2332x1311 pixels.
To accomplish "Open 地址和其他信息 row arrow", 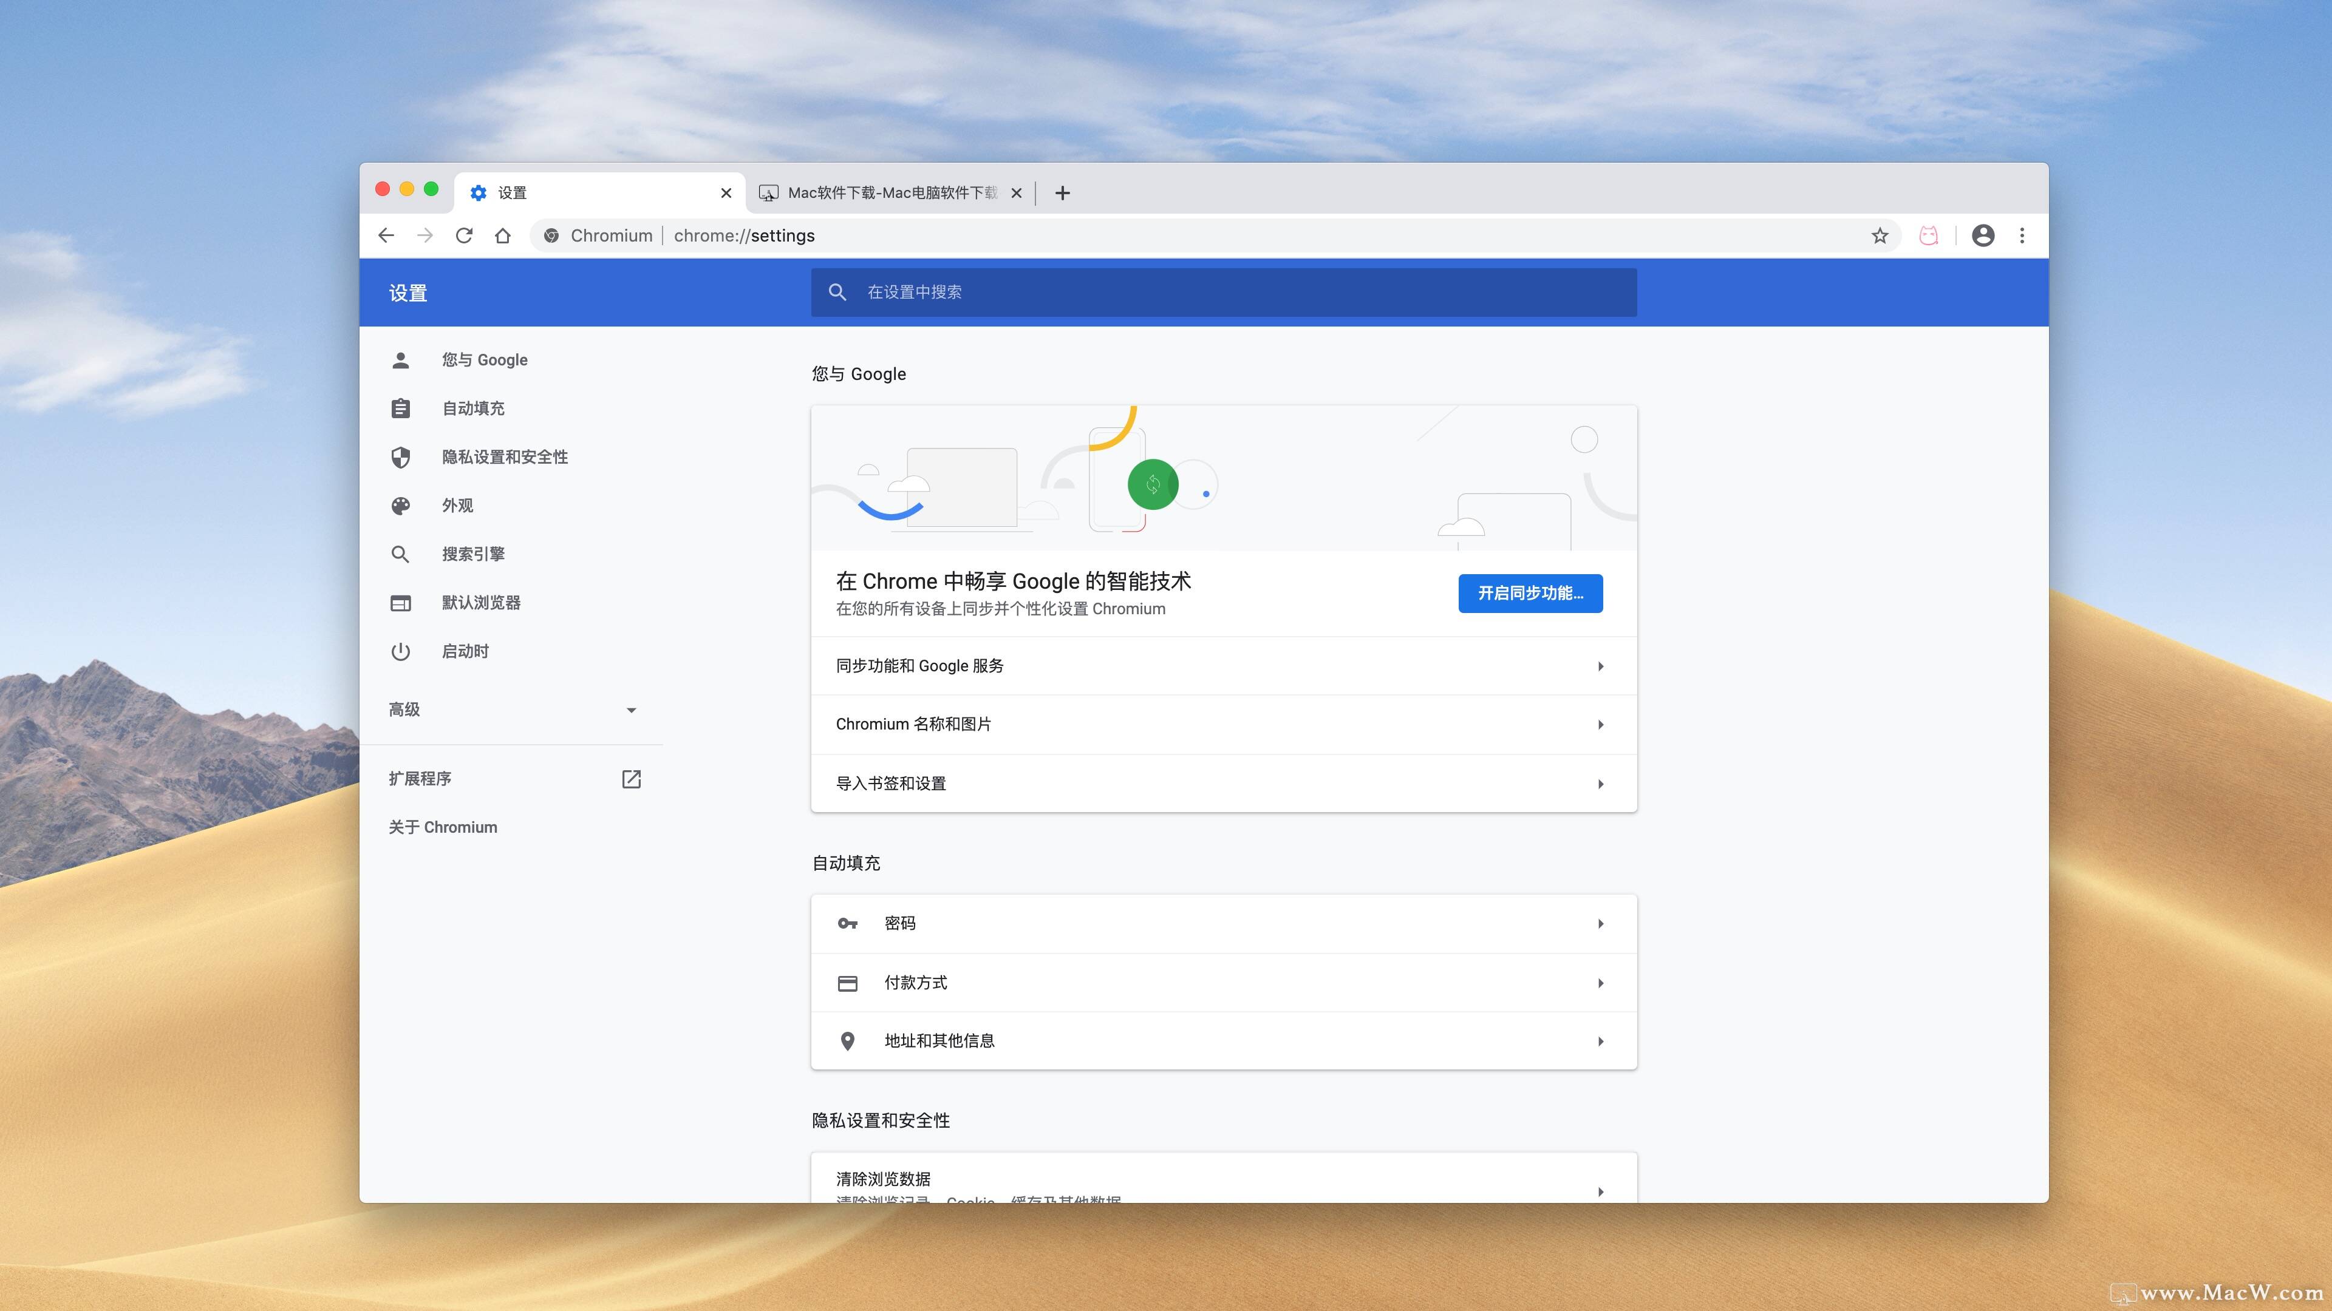I will (x=1601, y=1042).
